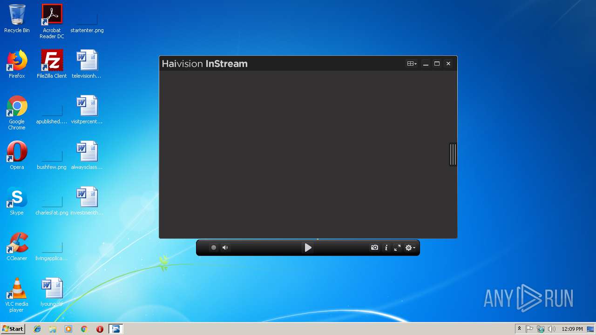Select the Skype desktop shortcut
The width and height of the screenshot is (596, 335).
point(17,201)
